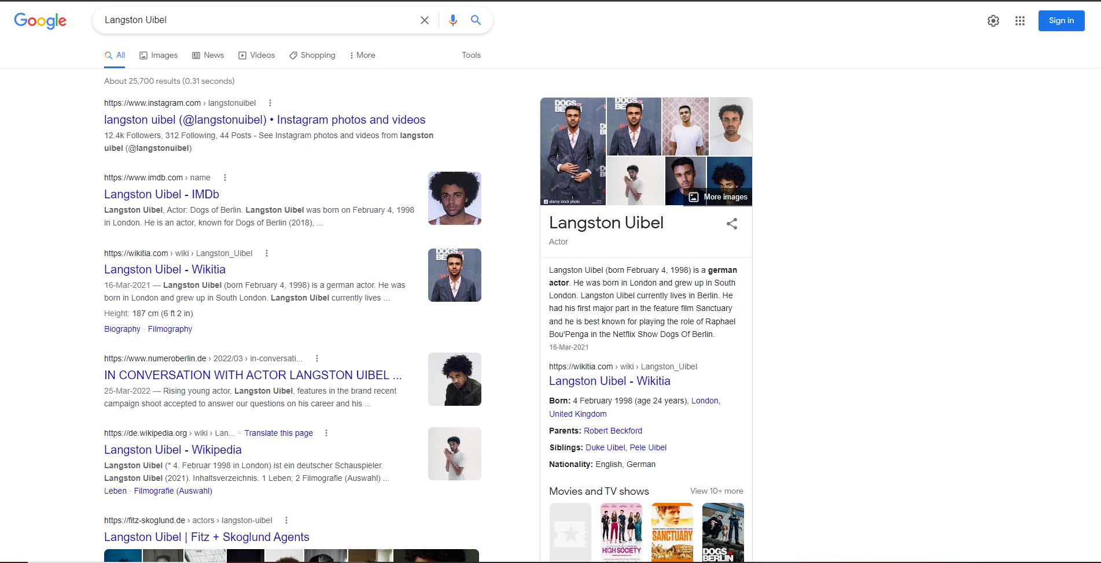Start voice search with the microphone icon
The width and height of the screenshot is (1101, 563).
pos(453,20)
